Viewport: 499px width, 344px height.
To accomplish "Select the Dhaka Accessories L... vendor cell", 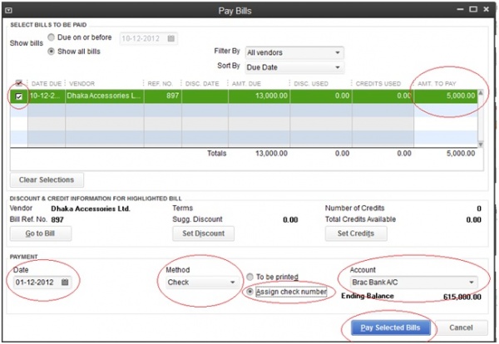I will tap(105, 96).
